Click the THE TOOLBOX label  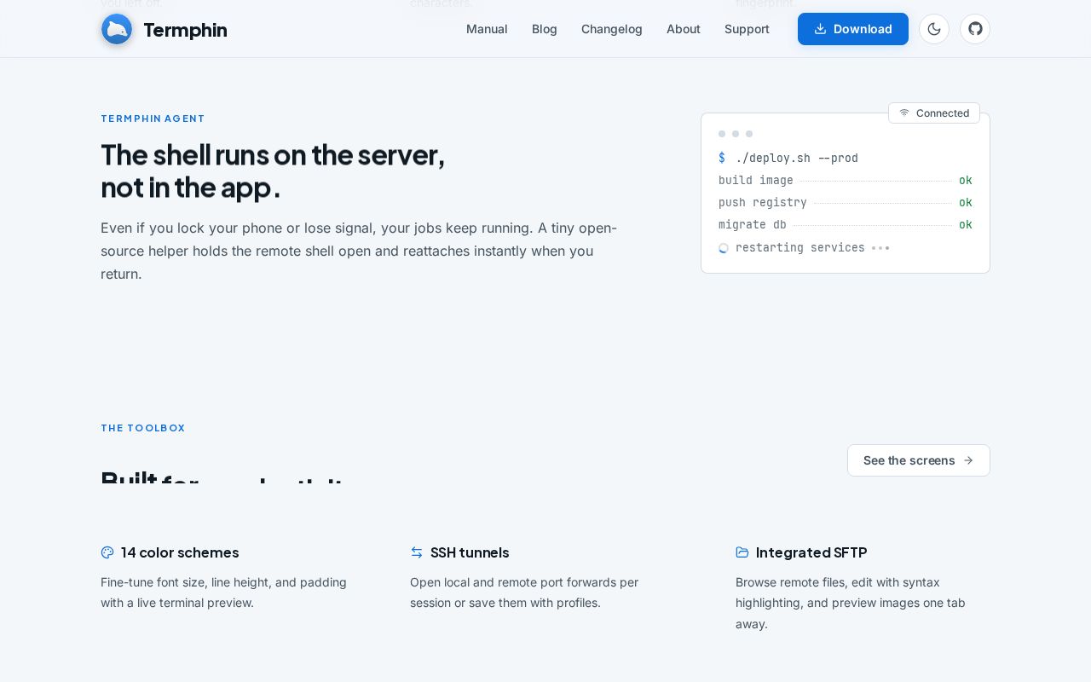pyautogui.click(x=142, y=428)
